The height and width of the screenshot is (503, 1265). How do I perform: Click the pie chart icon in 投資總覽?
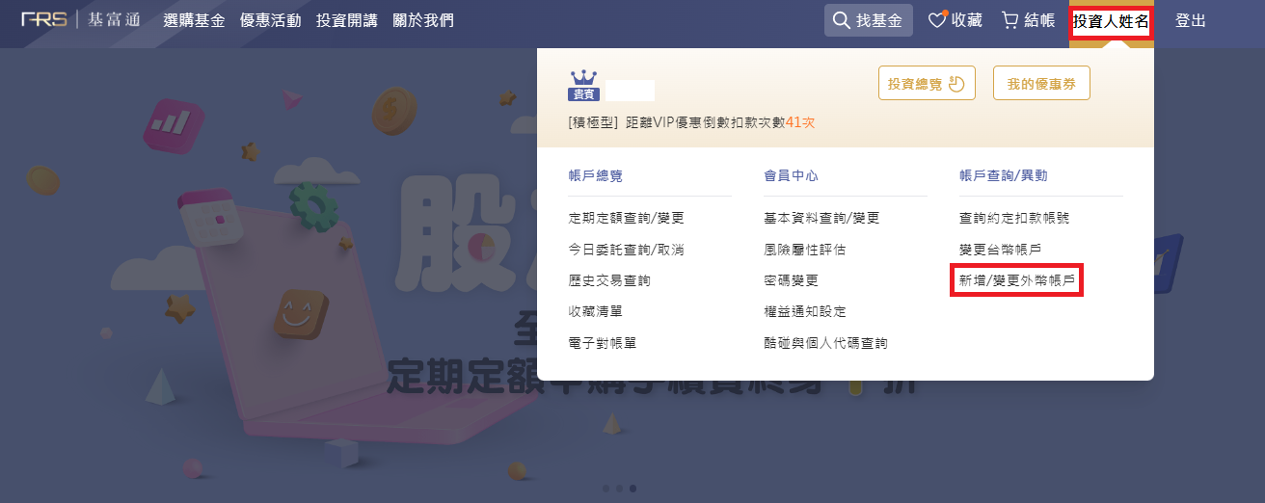[956, 84]
